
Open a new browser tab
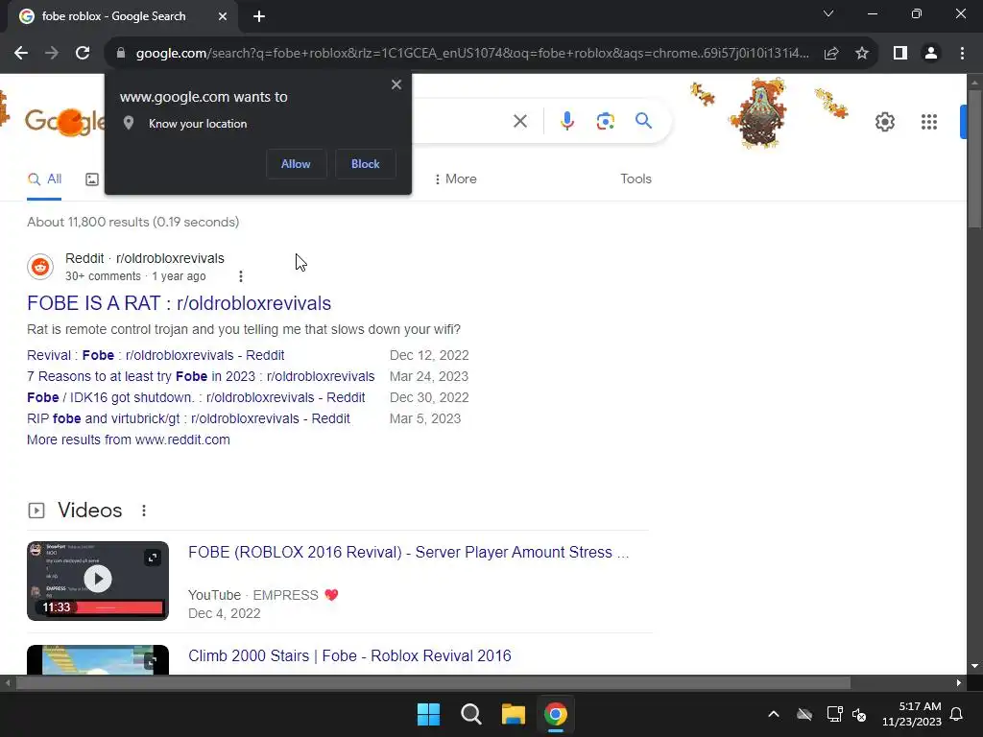coord(259,16)
